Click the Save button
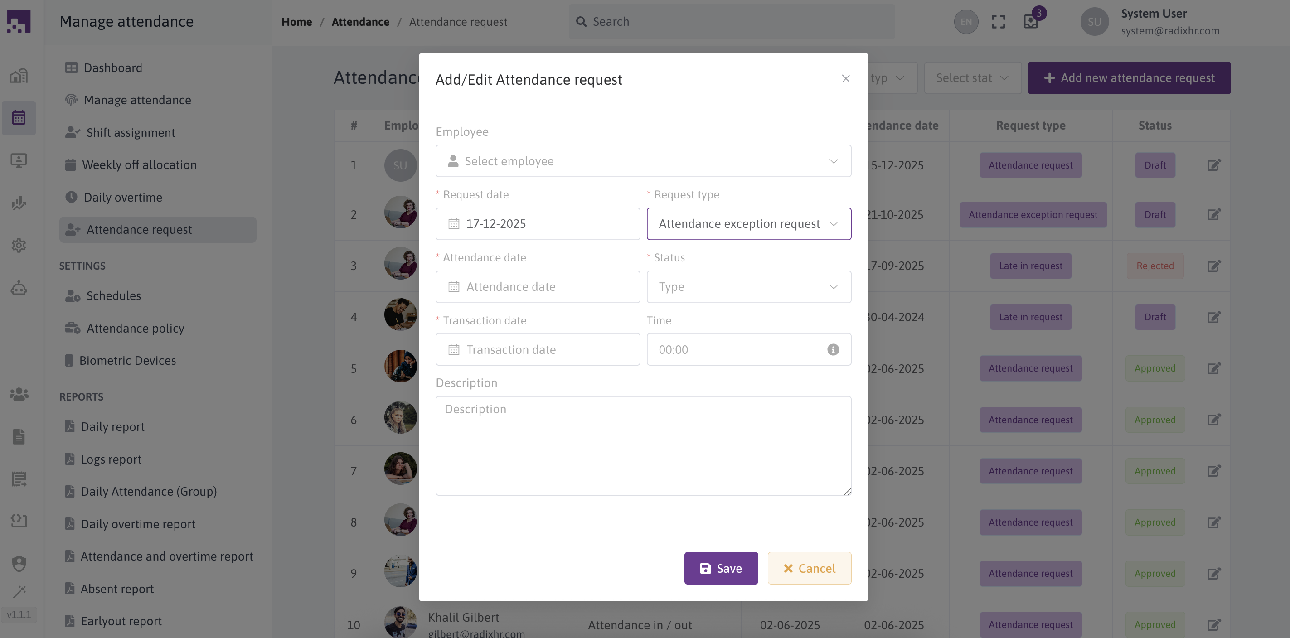Viewport: 1290px width, 638px height. click(721, 568)
